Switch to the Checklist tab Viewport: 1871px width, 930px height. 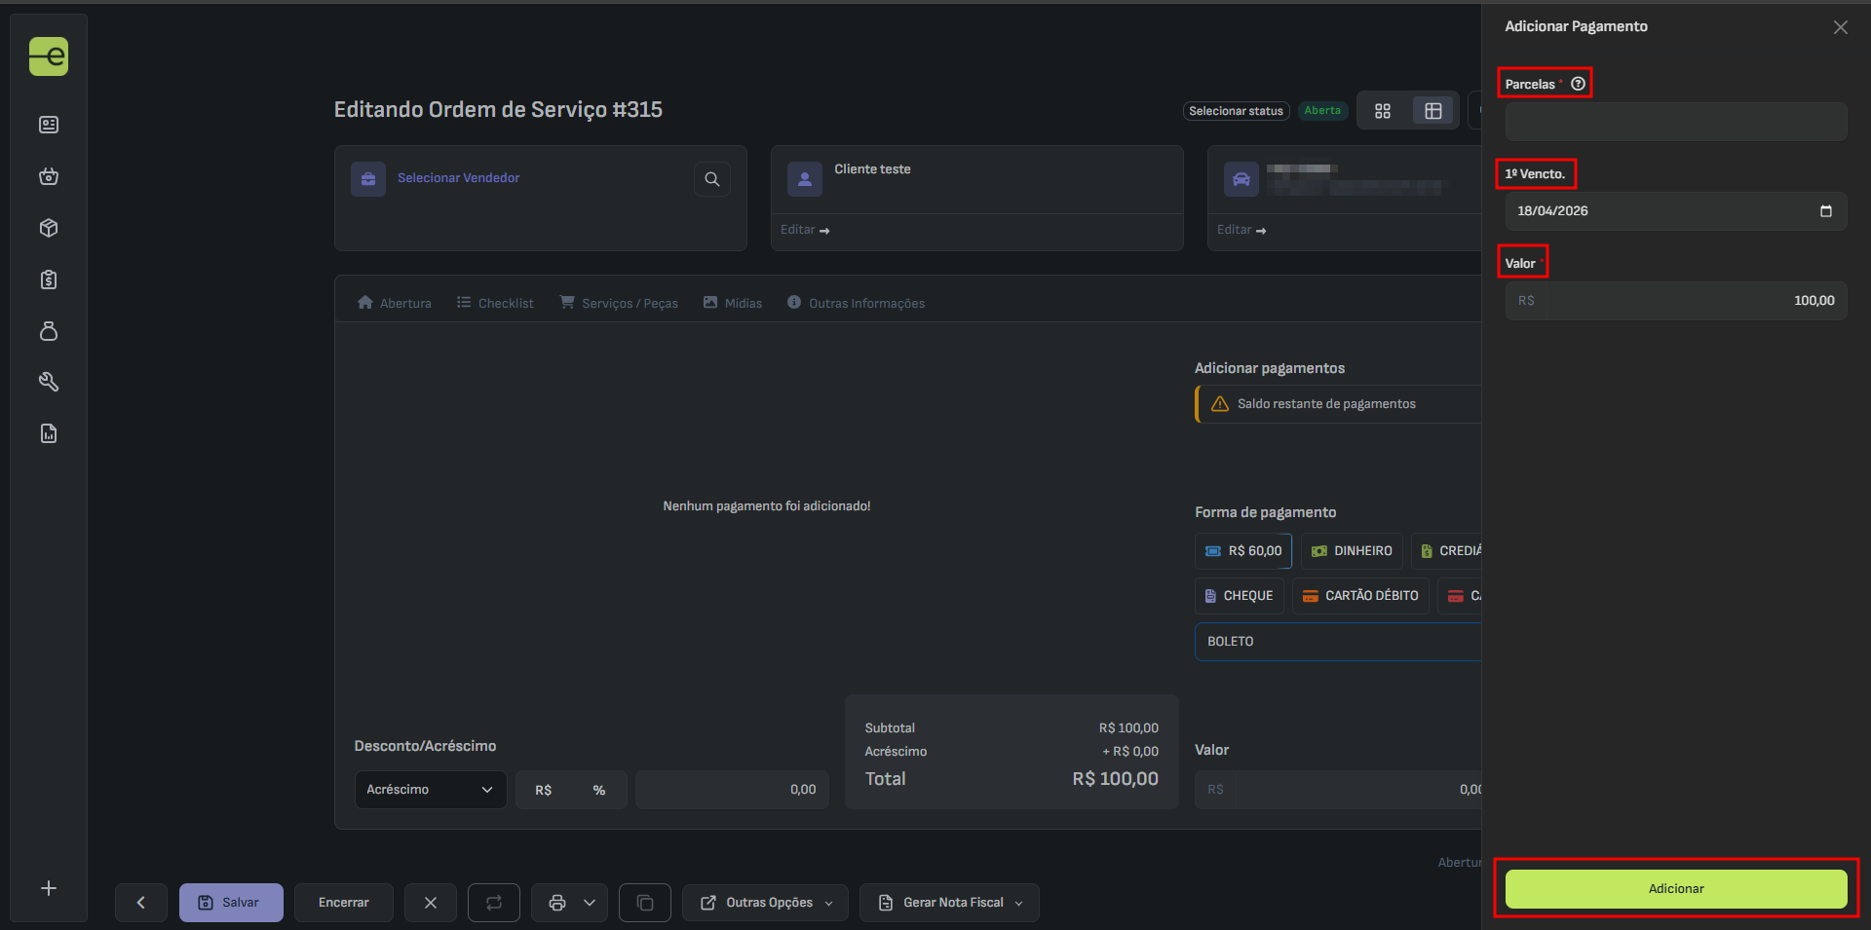pos(495,303)
